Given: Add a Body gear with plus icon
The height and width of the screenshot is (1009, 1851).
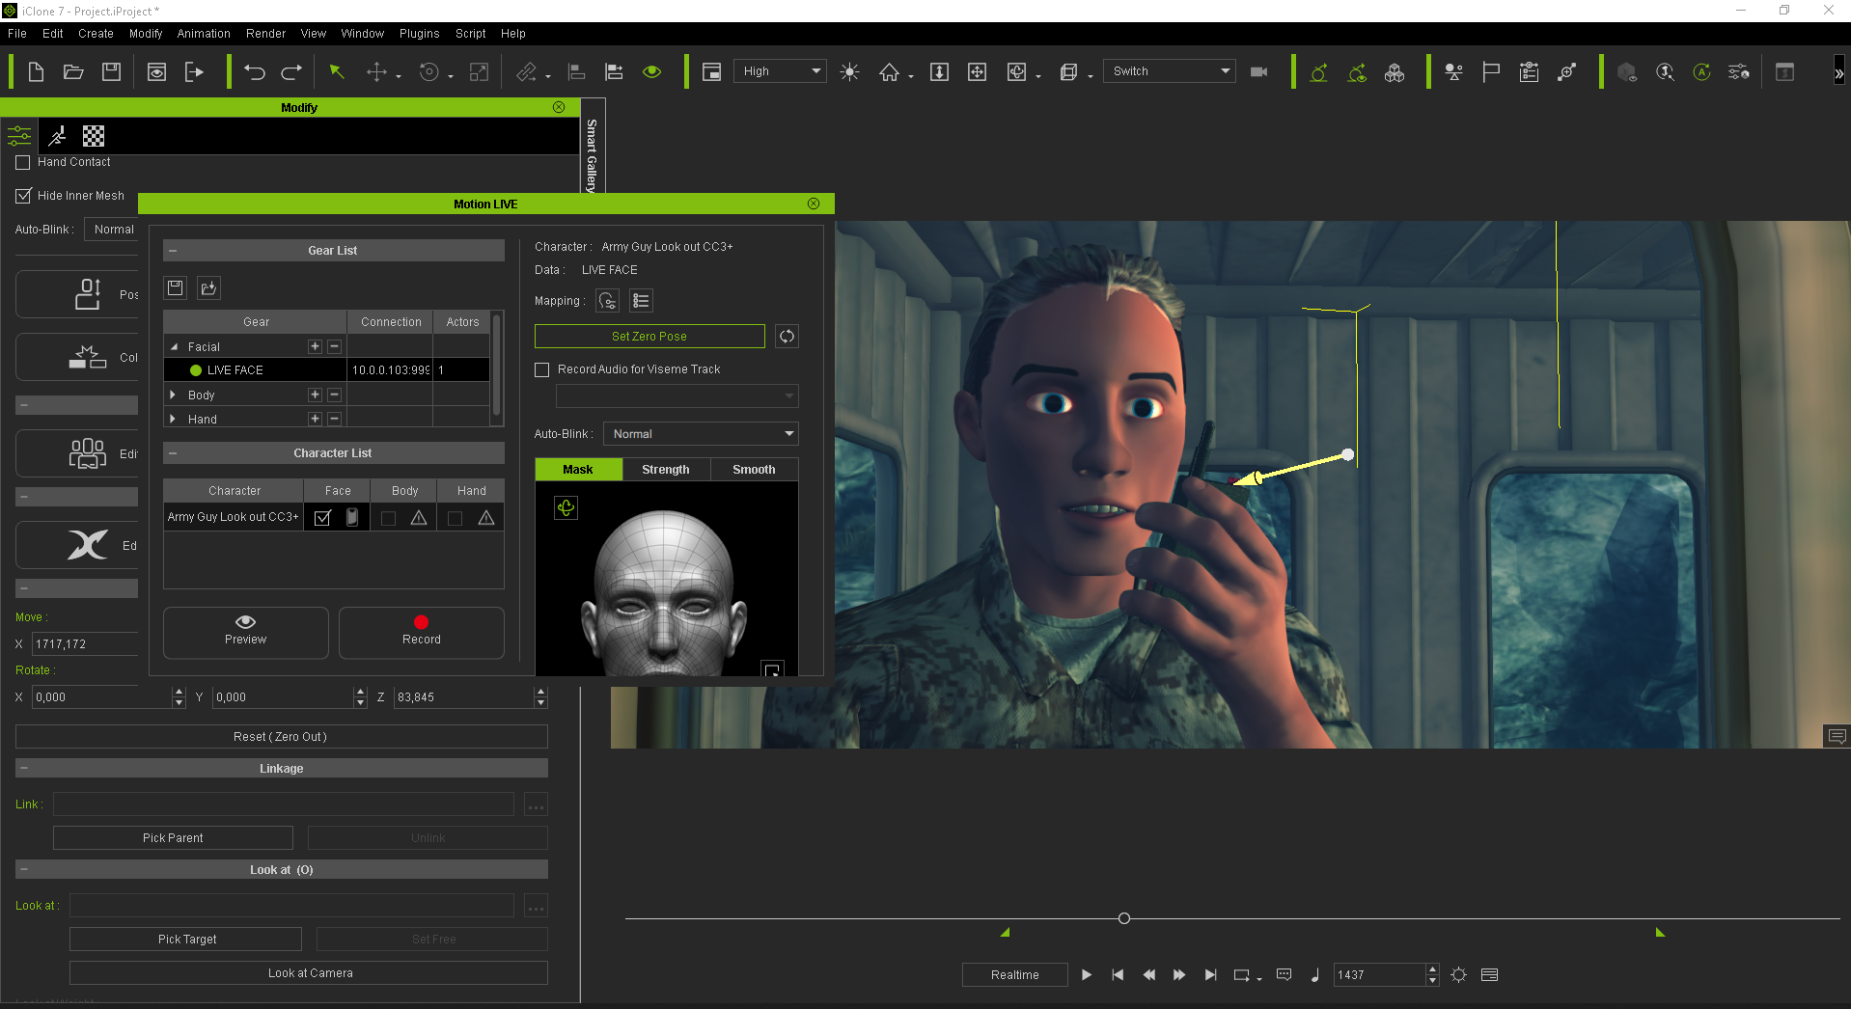Looking at the screenshot, I should click(315, 395).
